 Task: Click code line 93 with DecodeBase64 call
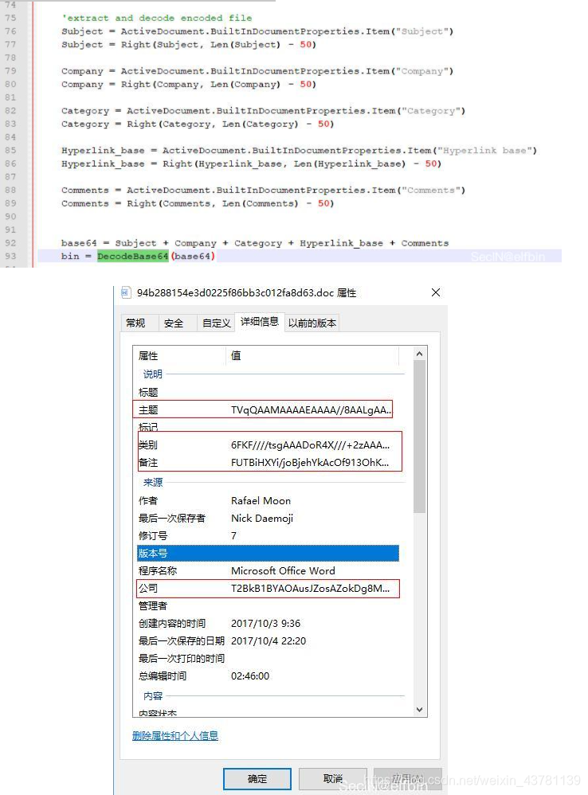[x=300, y=256]
